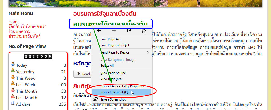Bookmark page with the star icon

144,31
